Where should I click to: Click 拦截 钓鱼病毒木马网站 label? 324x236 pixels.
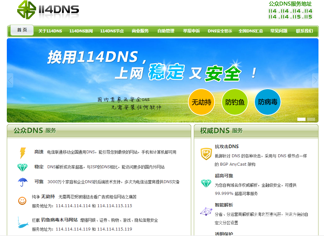point(55,220)
